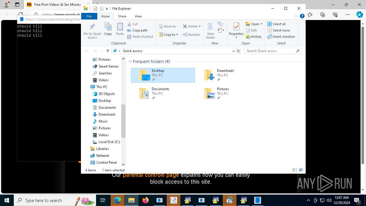Click the Windows Start button
The width and height of the screenshot is (366, 206).
coord(7,200)
